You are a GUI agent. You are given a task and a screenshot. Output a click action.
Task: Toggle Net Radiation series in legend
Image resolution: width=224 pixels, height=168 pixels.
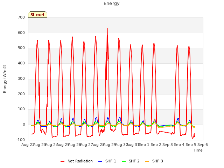click(77, 161)
